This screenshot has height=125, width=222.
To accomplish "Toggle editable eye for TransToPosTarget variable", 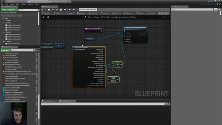I will coord(36,58).
